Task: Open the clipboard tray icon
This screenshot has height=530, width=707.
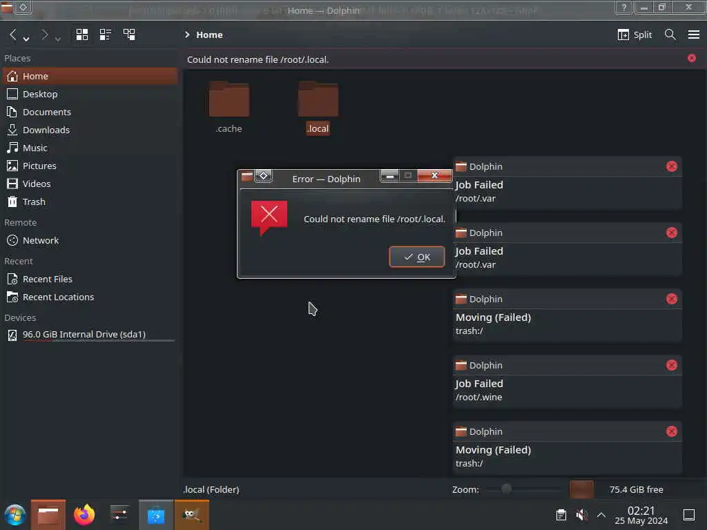Action: click(561, 515)
